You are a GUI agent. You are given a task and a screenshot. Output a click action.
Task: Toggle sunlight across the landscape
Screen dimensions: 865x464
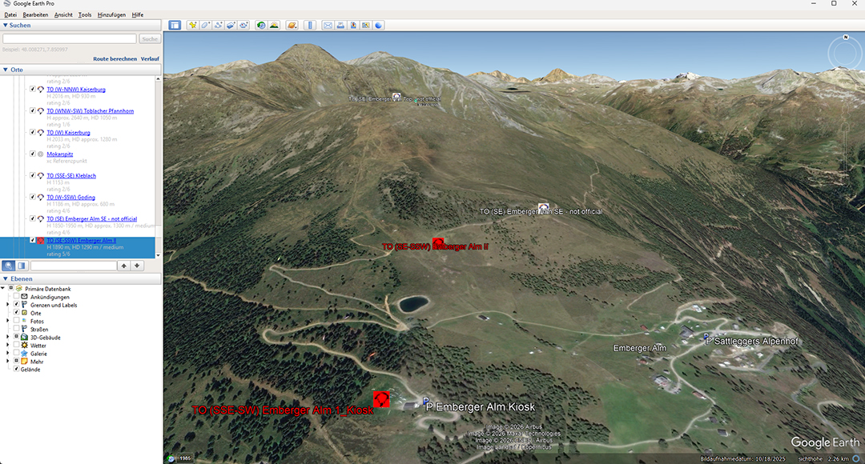coord(274,25)
